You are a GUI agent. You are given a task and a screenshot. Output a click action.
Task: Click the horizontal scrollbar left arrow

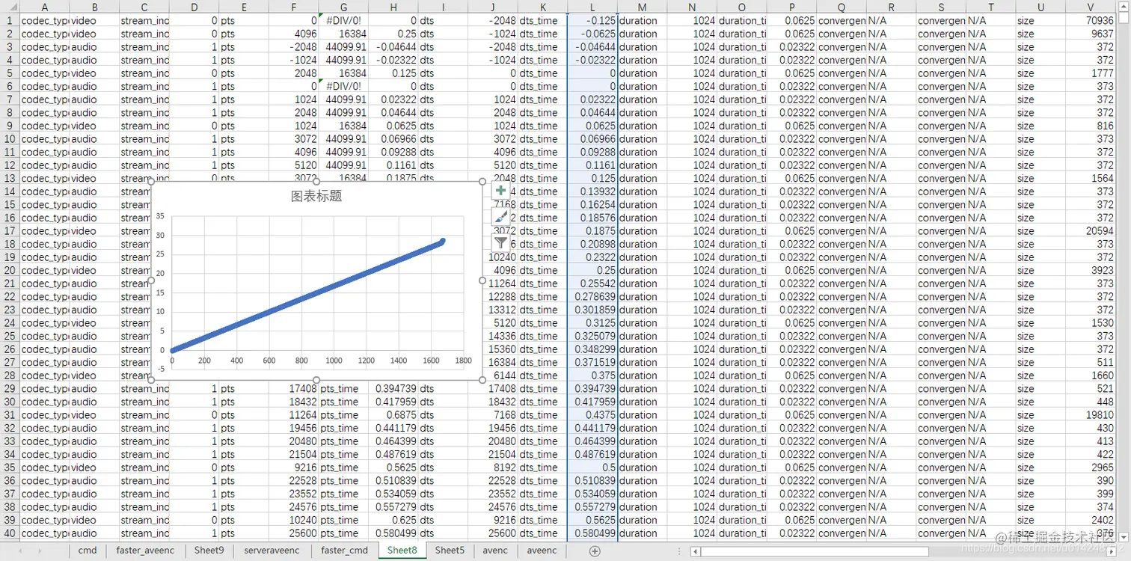click(x=696, y=551)
